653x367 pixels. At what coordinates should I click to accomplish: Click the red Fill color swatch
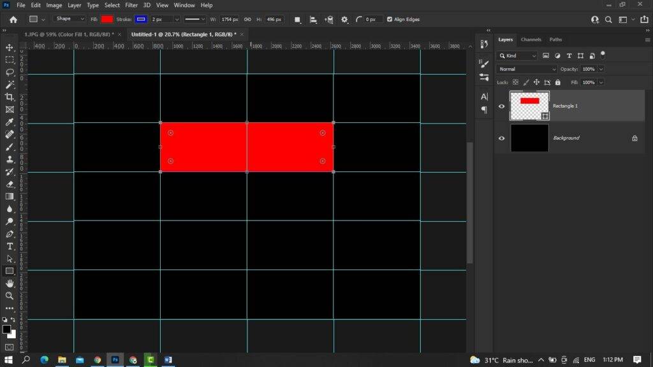(107, 19)
